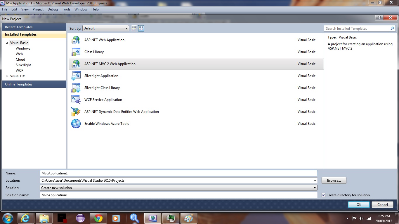
Task: Click the volume icon in system tray
Action: point(362,218)
